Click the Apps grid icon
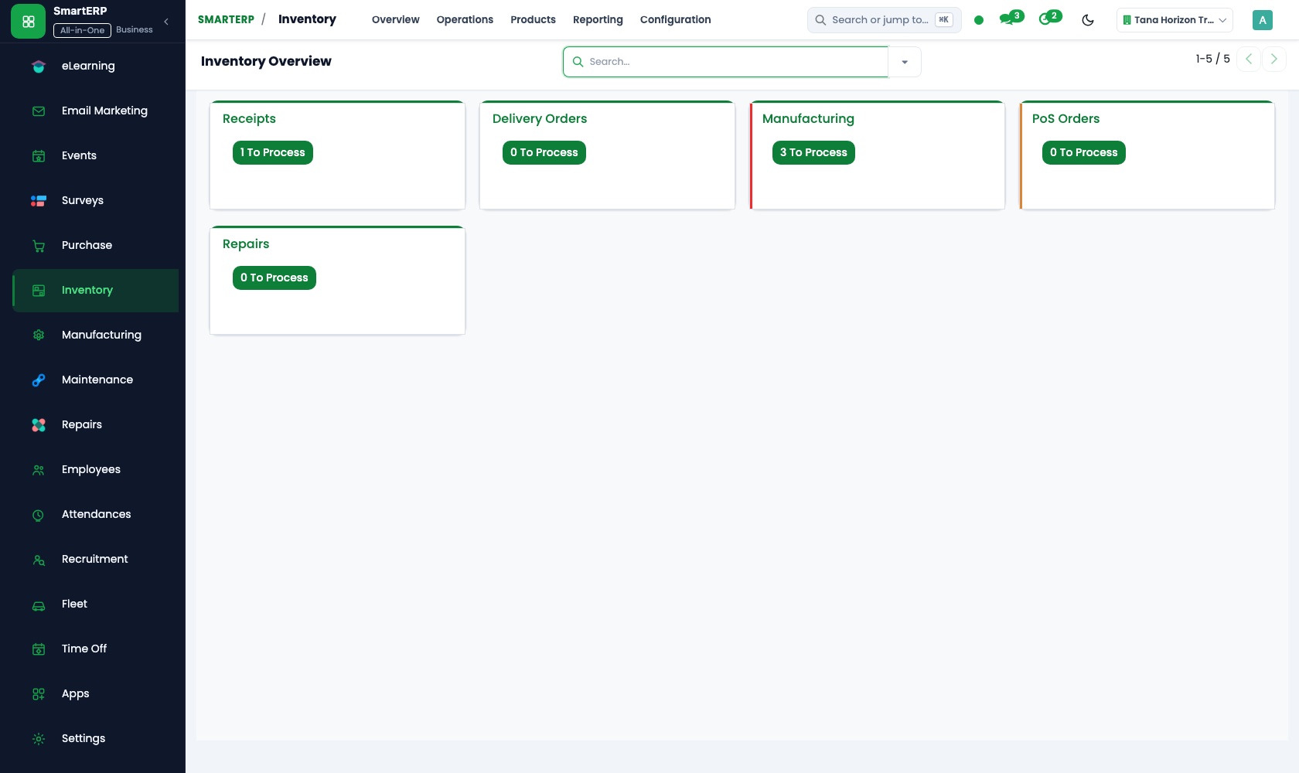Viewport: 1299px width, 773px height. tap(39, 694)
